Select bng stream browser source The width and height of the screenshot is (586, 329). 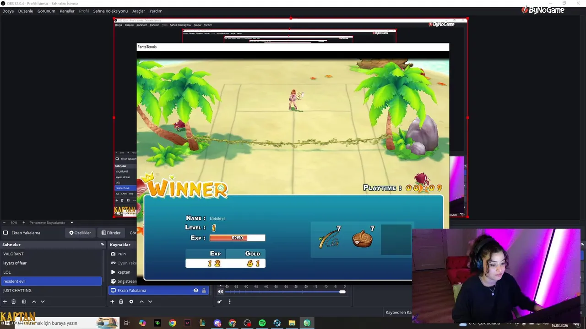pos(123,281)
